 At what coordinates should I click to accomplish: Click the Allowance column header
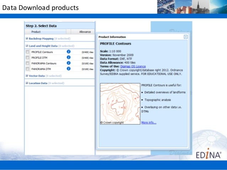click(x=83, y=32)
